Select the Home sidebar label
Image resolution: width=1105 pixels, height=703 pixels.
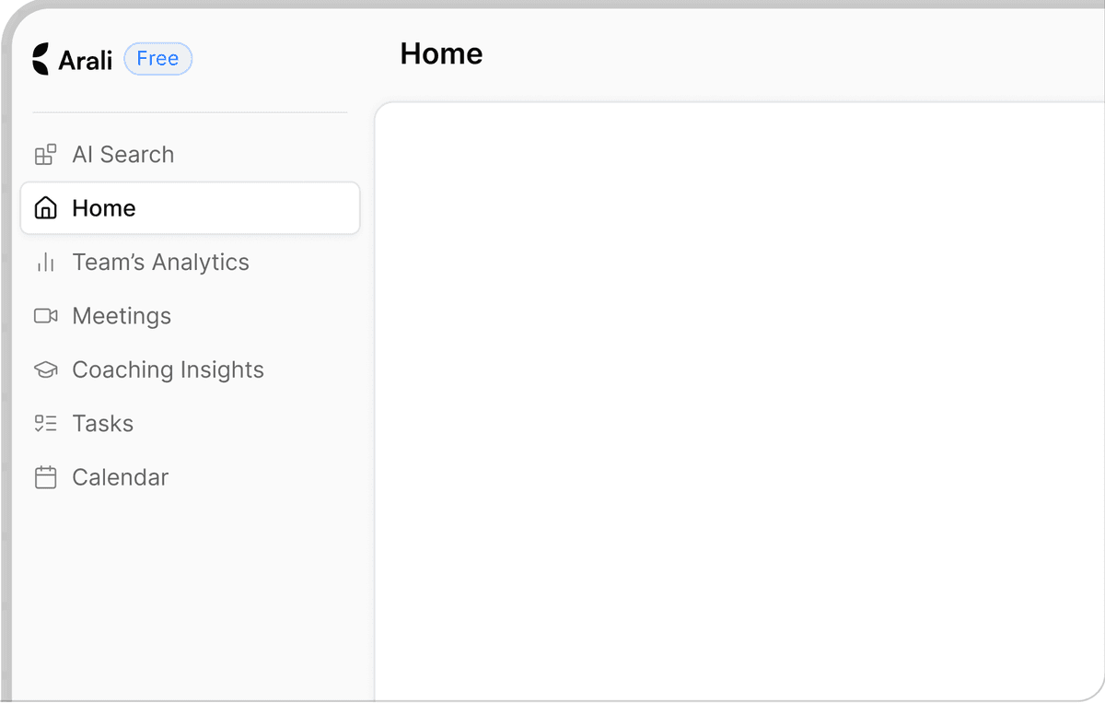(x=103, y=208)
